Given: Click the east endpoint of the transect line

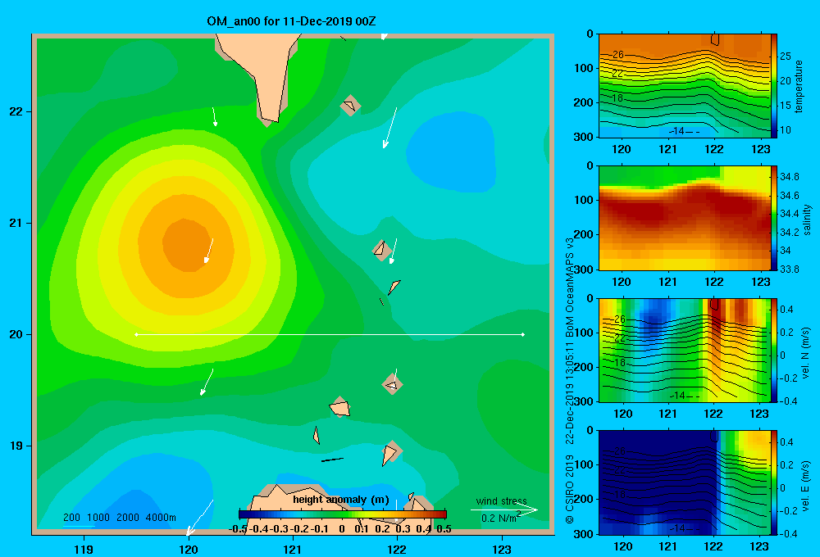Looking at the screenshot, I should [x=523, y=334].
